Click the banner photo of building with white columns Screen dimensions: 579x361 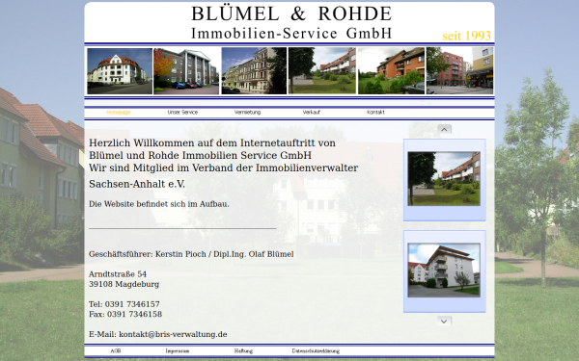pyautogui.click(x=186, y=71)
